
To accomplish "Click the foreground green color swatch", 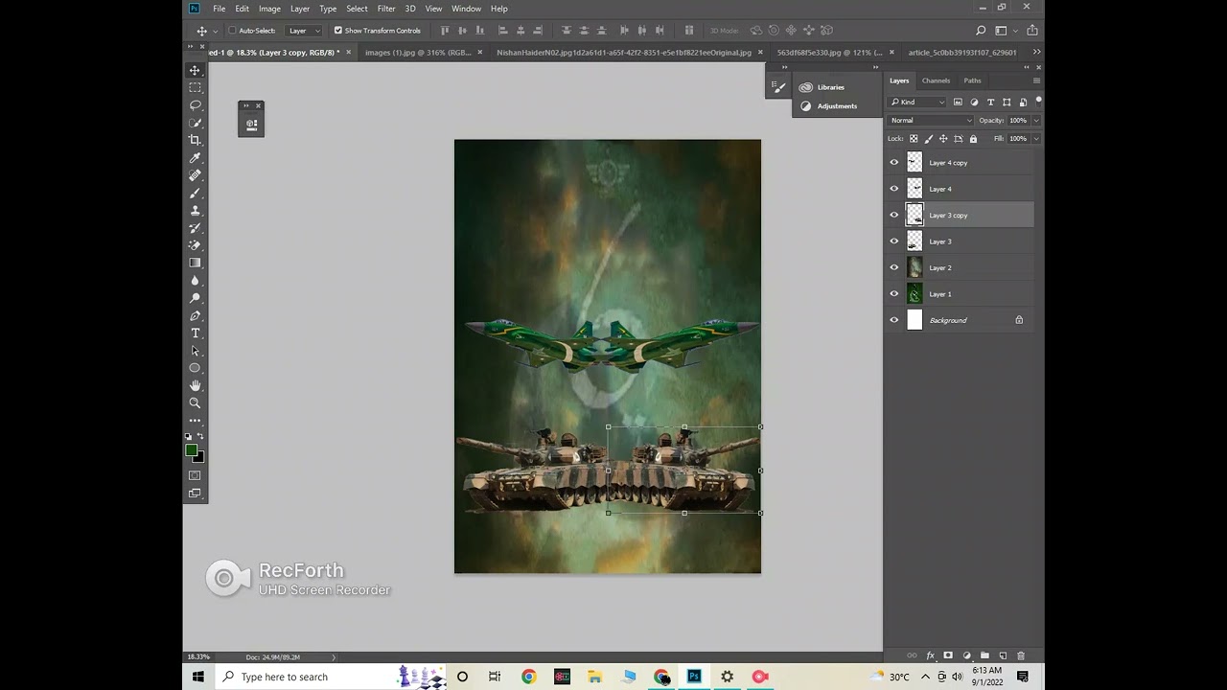I will point(191,450).
